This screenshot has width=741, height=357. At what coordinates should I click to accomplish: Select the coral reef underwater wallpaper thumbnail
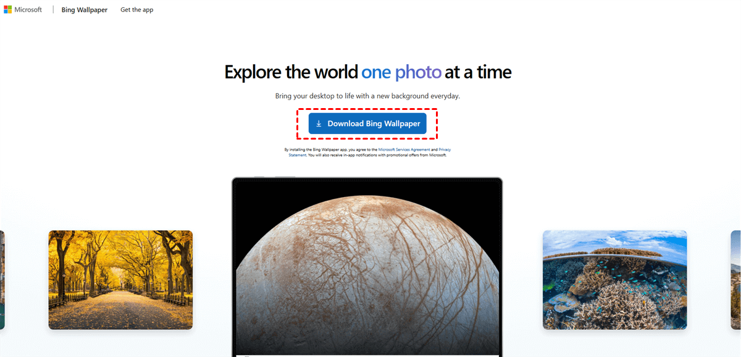tap(615, 280)
